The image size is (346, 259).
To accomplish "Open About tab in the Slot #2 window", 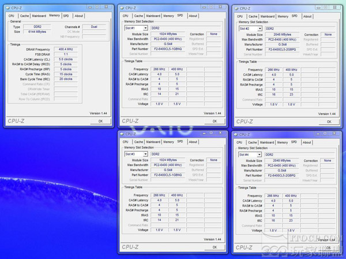I will pyautogui.click(x=307, y=16).
